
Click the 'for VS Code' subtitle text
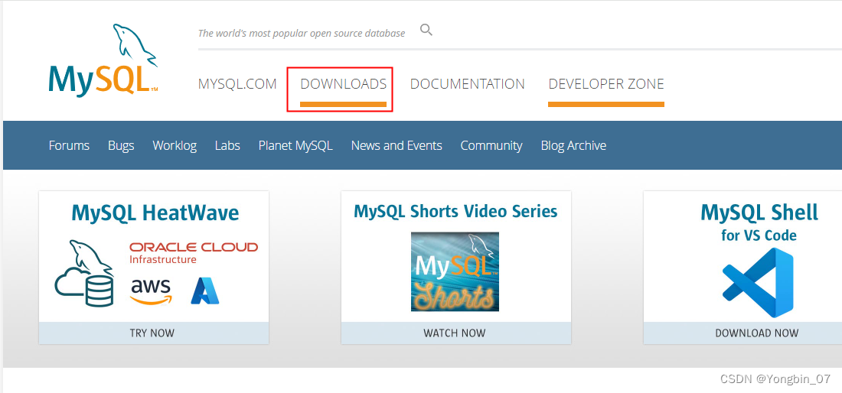point(759,235)
